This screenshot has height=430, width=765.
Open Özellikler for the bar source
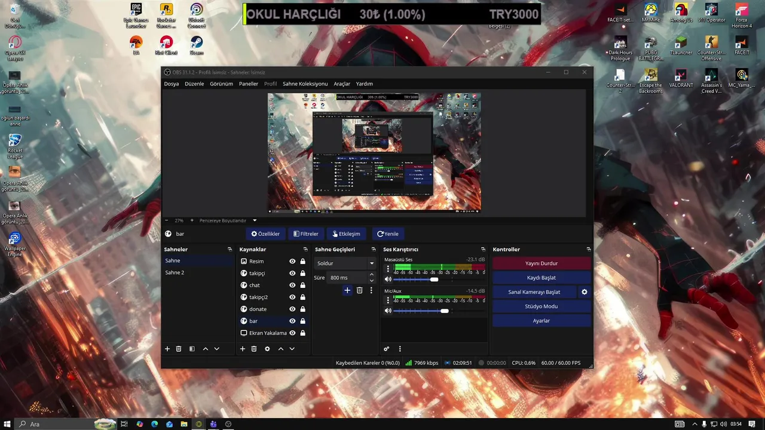pos(265,234)
